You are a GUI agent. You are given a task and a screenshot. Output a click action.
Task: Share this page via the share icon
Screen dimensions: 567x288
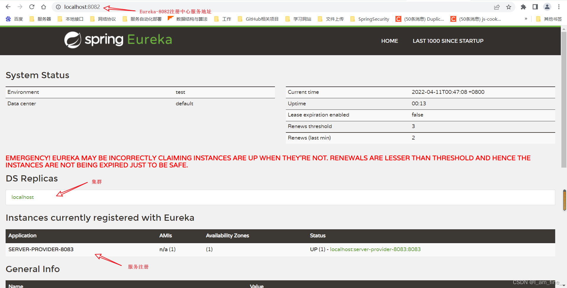coord(497,7)
